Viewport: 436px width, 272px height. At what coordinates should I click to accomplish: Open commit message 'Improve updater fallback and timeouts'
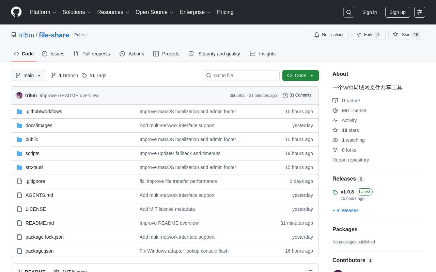[180, 153]
